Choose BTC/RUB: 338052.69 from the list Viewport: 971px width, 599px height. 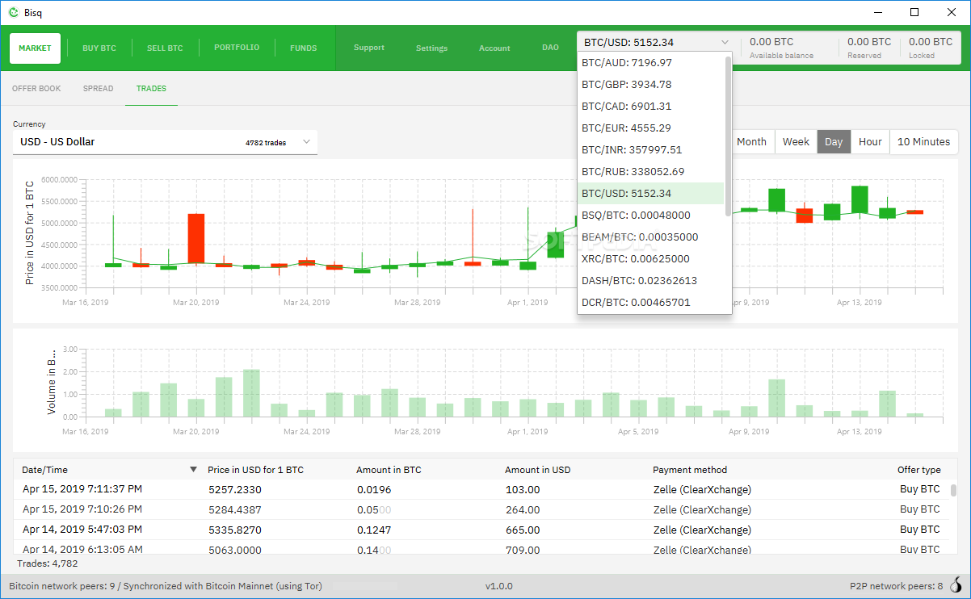click(x=651, y=171)
